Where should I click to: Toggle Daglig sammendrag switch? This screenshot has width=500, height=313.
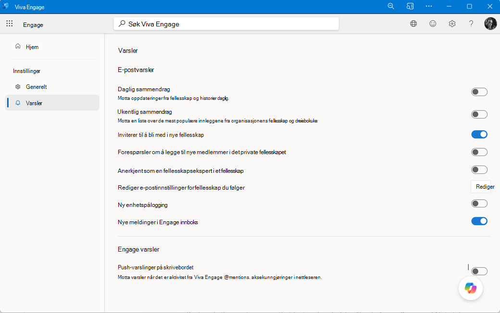[479, 92]
